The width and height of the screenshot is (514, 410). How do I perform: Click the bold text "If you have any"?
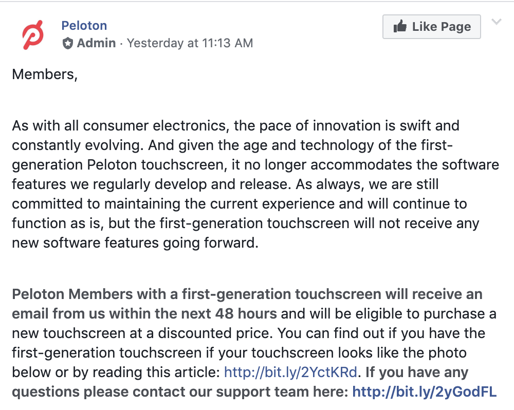(x=416, y=372)
